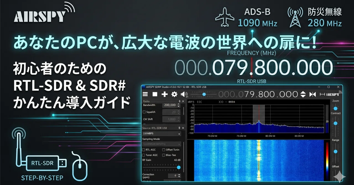Click the Stop playback square button
Image resolution: width=354 pixels, height=185 pixels.
[155, 94]
